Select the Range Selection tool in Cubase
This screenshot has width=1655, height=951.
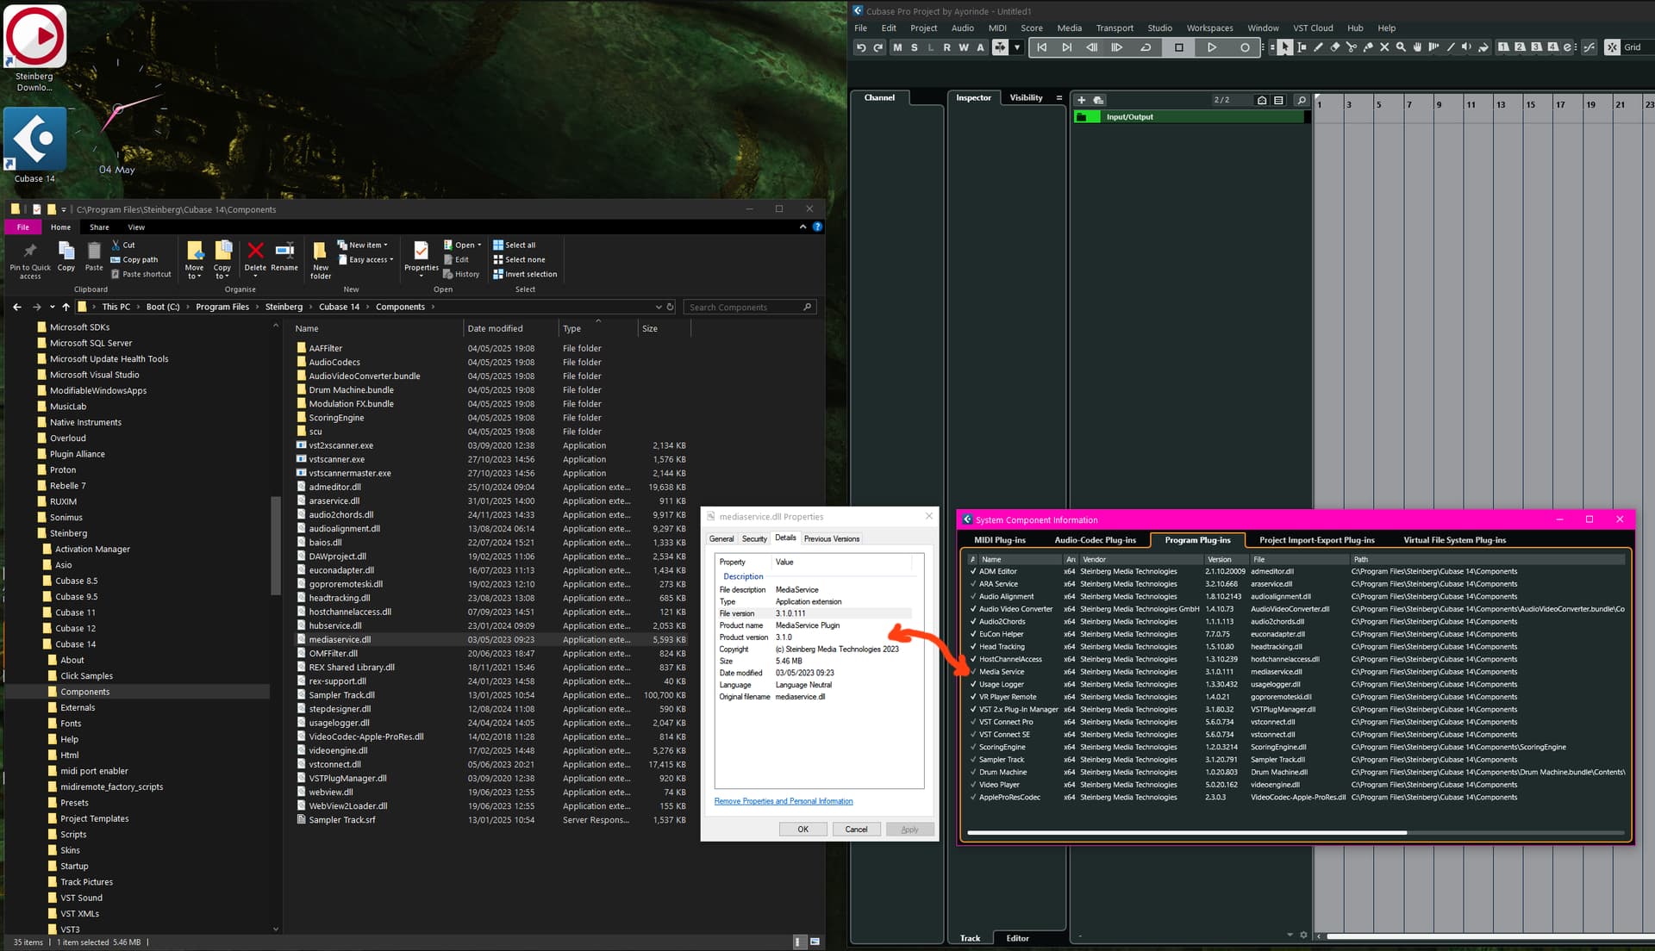click(x=1302, y=47)
